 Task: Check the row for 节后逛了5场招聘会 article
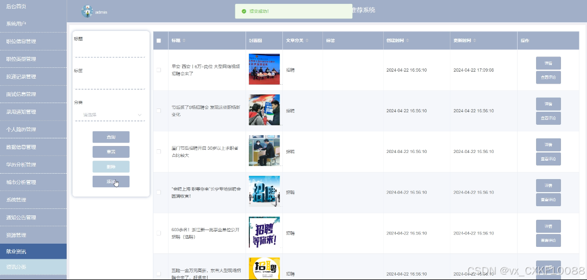pos(159,111)
